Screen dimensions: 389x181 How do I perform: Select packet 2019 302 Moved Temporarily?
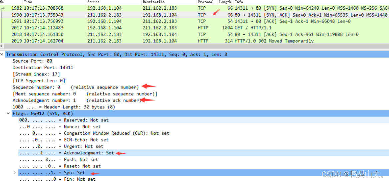point(195,41)
